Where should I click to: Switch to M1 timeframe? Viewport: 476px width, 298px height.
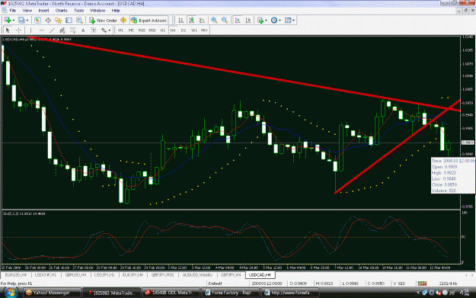(120, 30)
